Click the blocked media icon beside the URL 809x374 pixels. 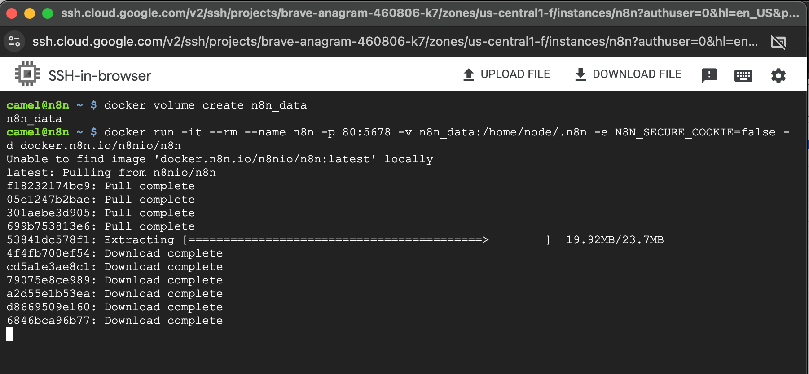[x=778, y=42]
